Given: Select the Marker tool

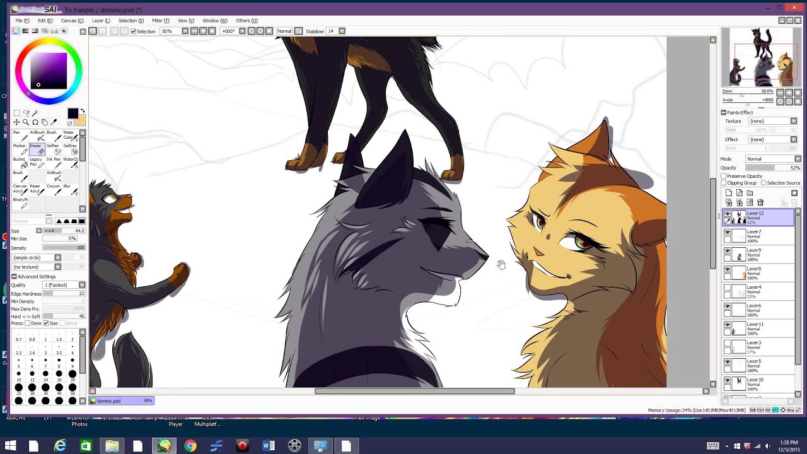Looking at the screenshot, I should click(x=20, y=149).
